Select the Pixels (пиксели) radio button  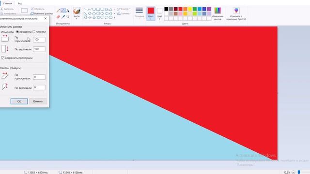34,31
